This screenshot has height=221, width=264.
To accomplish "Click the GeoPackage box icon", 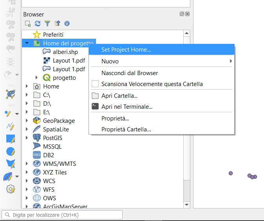I will (x=37, y=121).
